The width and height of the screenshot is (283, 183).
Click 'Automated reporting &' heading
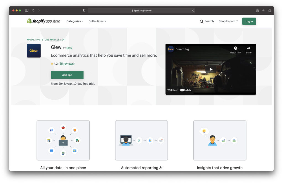[141, 168]
